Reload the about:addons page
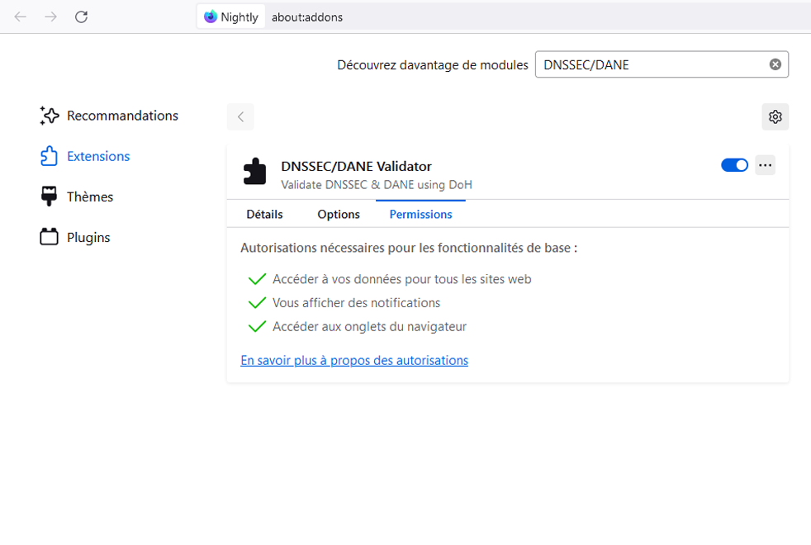This screenshot has height=545, width=811. (81, 17)
